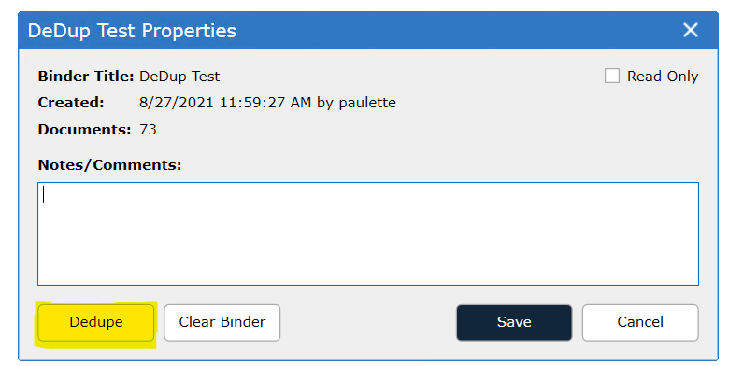Select the Created label
The height and width of the screenshot is (366, 729).
[71, 102]
